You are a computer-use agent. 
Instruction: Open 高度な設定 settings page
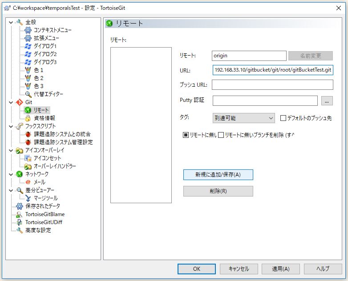point(38,230)
